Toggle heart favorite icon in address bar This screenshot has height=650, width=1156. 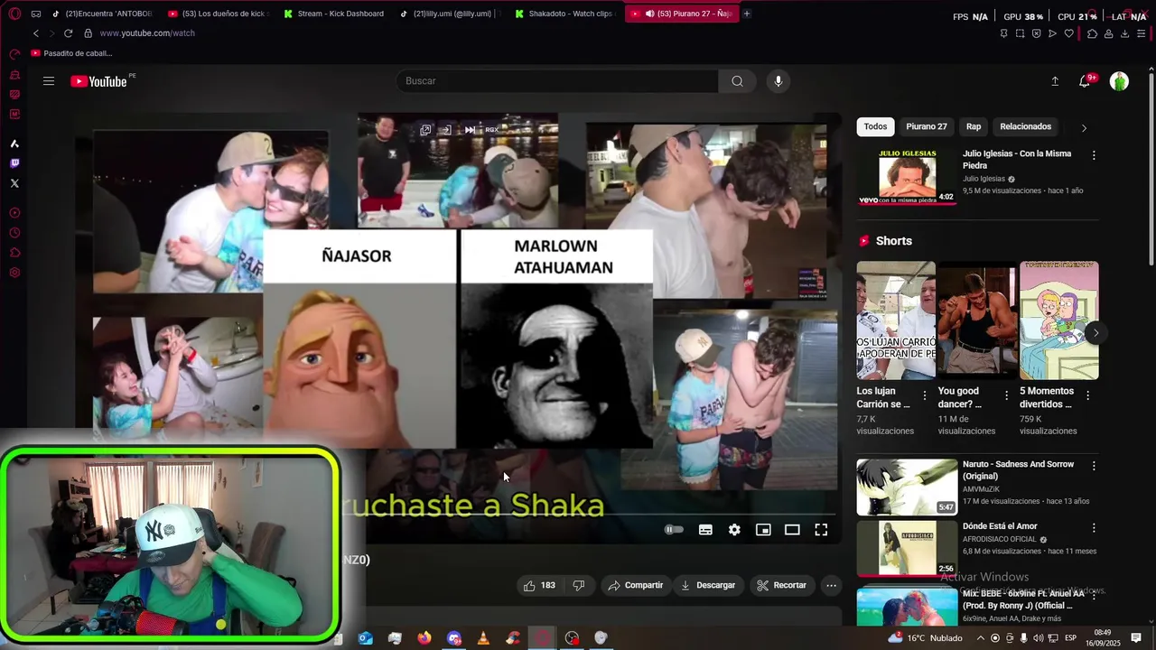pyautogui.click(x=1069, y=33)
